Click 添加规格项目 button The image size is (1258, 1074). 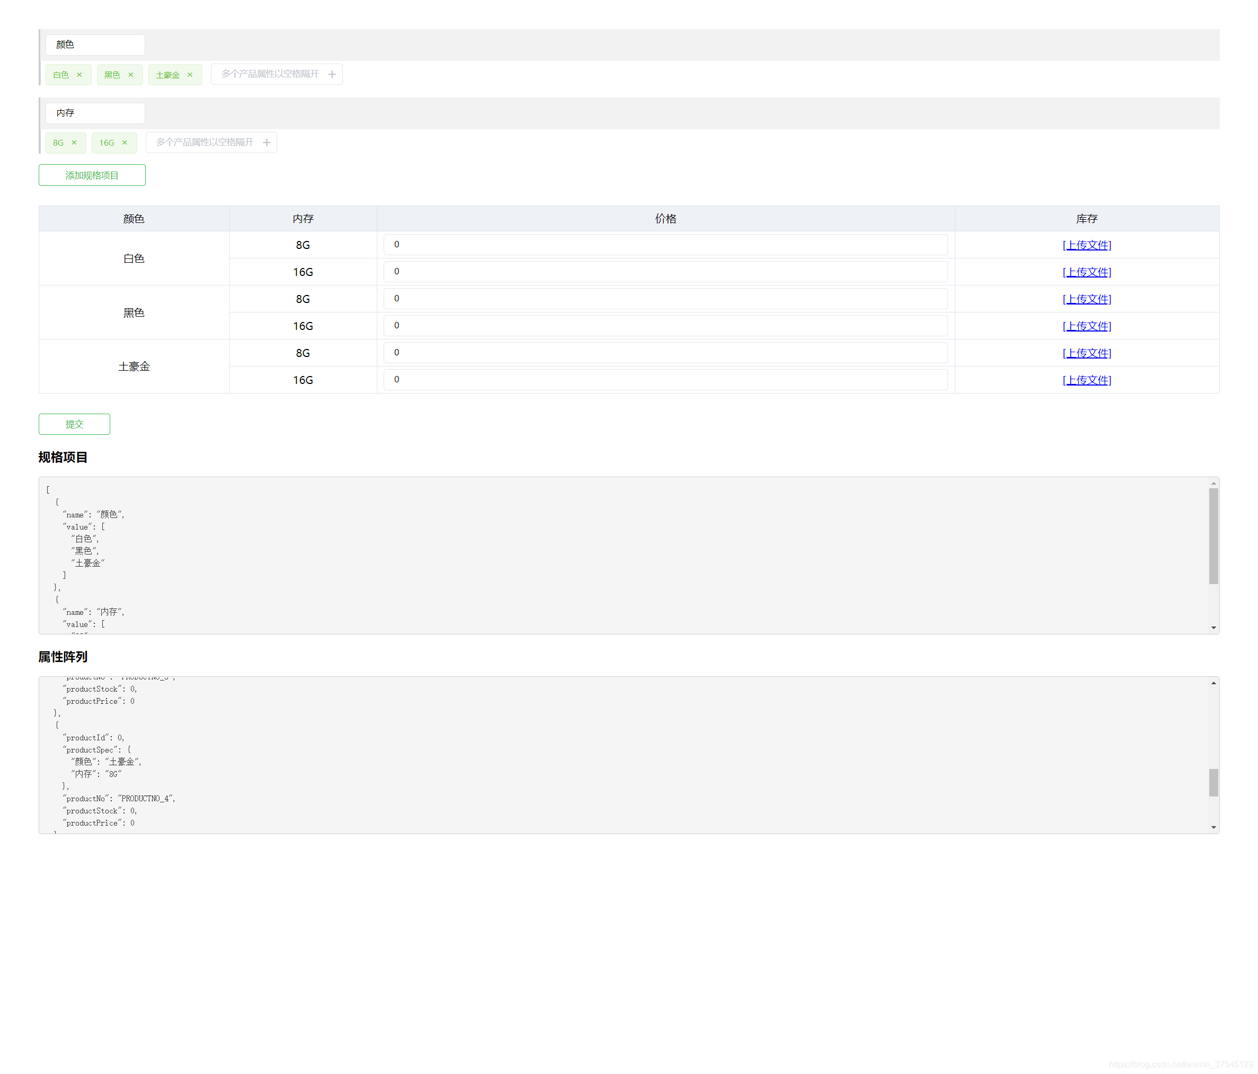point(92,175)
